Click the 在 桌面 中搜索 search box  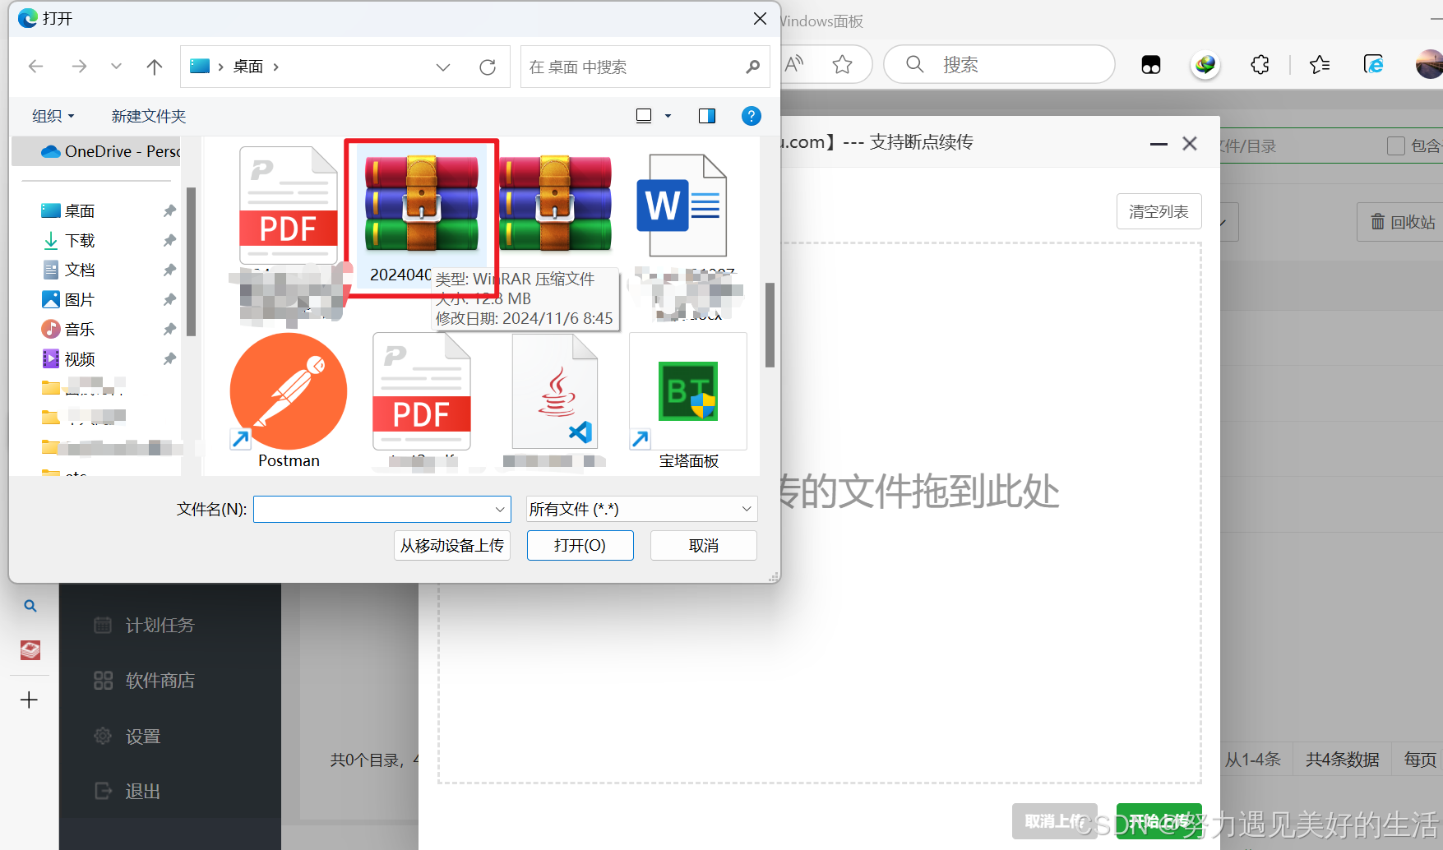pyautogui.click(x=645, y=67)
